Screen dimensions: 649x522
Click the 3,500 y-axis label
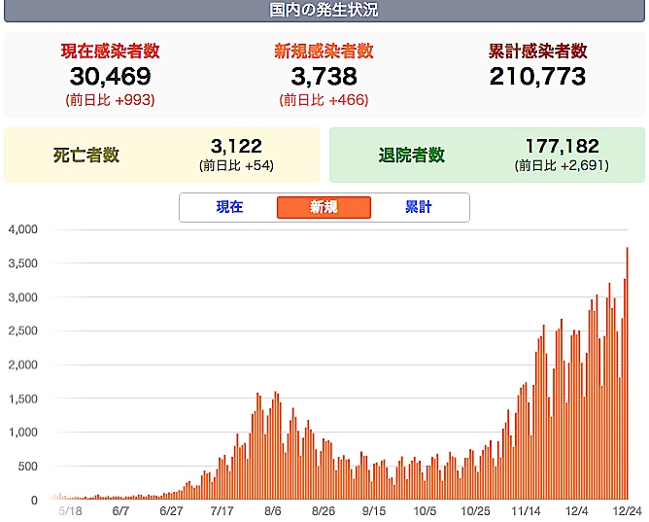(22, 263)
